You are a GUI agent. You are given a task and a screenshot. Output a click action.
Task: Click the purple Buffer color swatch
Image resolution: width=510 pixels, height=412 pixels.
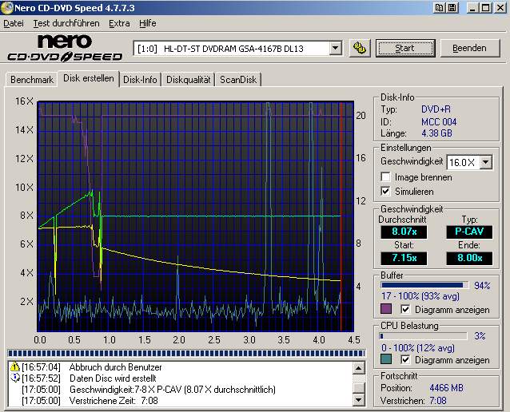(386, 309)
